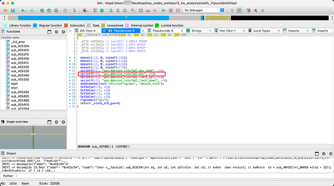Image resolution: width=334 pixels, height=186 pixels.
Task: Switch to the Pseudocode-A tab
Action: [163, 31]
